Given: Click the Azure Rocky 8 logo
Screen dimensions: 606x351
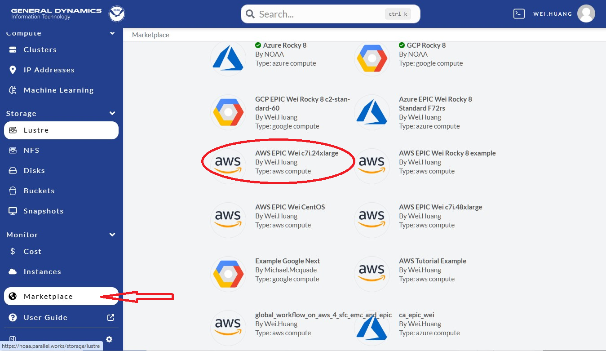Looking at the screenshot, I should coord(228,58).
